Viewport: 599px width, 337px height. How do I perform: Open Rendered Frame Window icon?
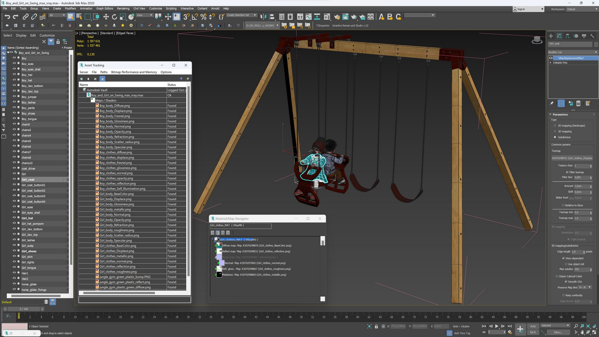pyautogui.click(x=345, y=17)
